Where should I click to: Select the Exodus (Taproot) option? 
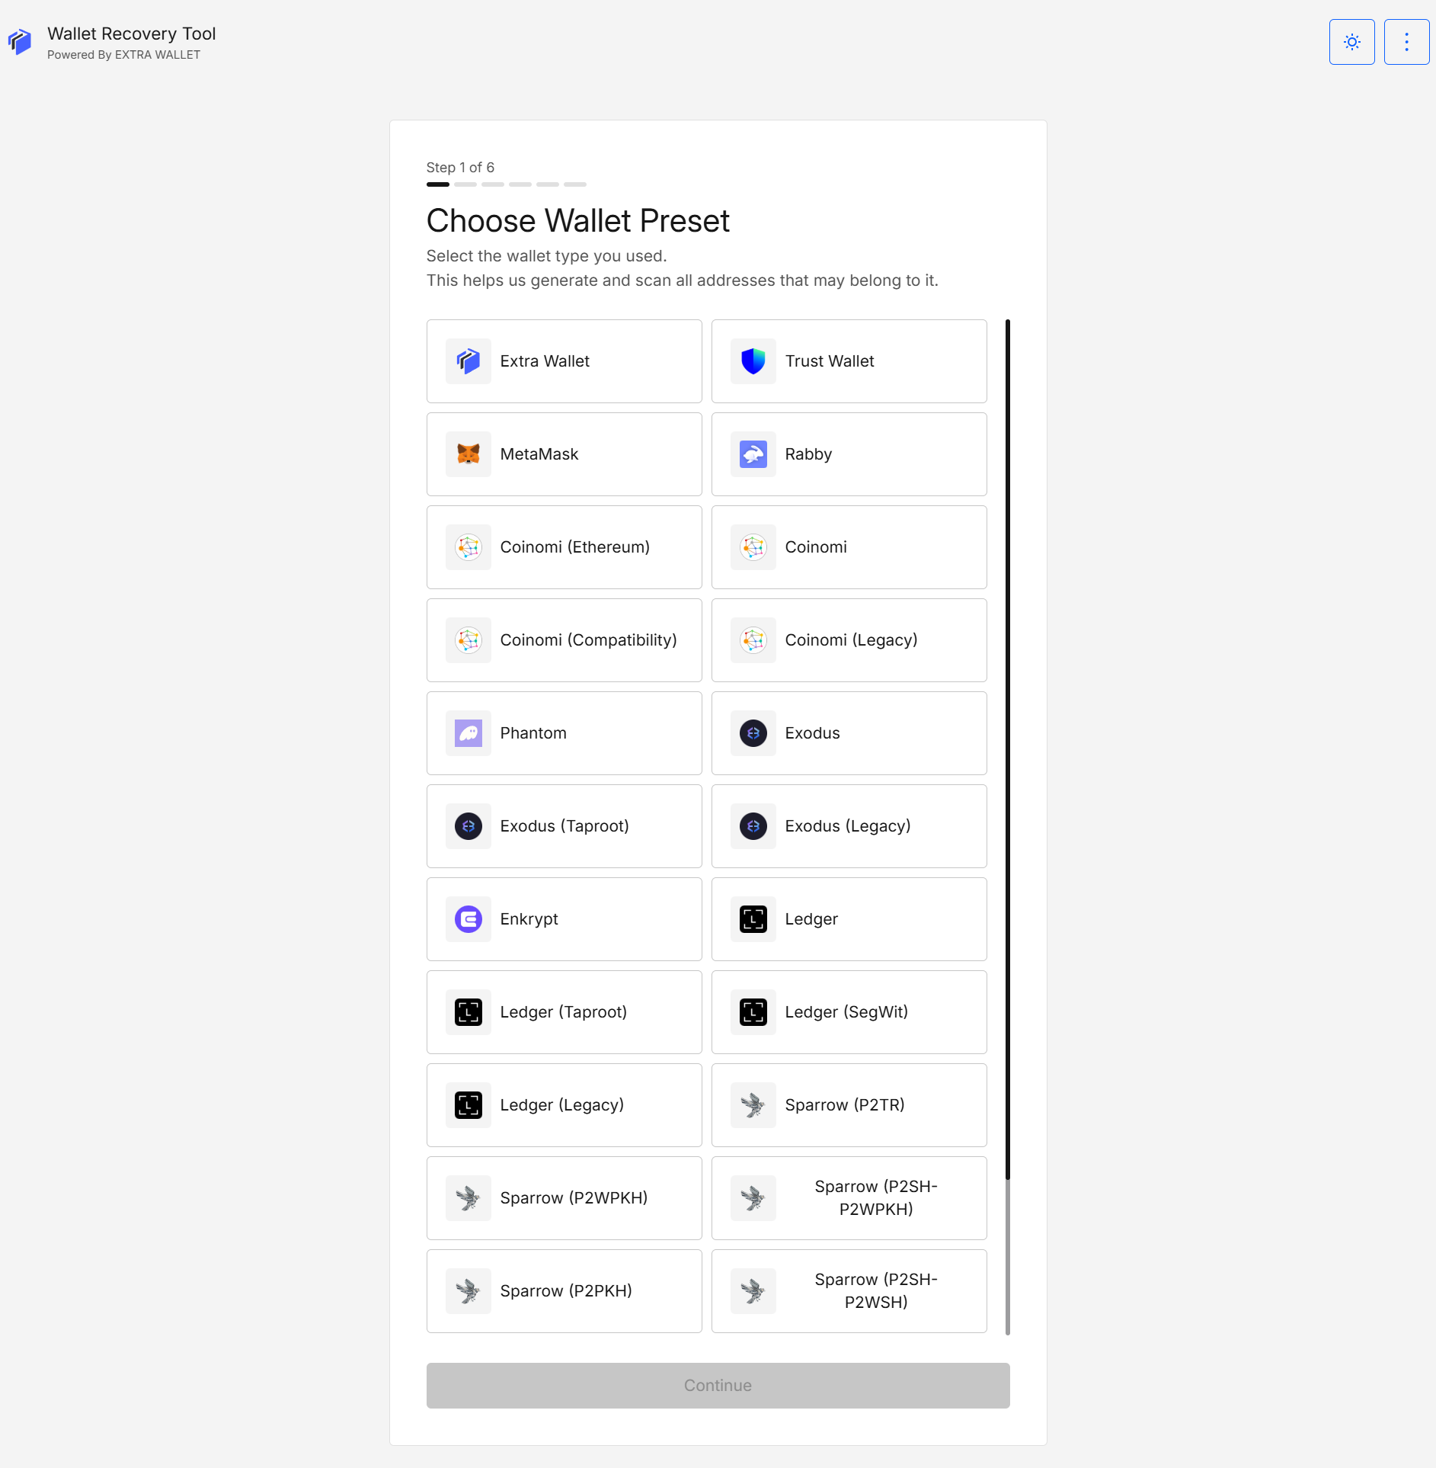(x=564, y=825)
